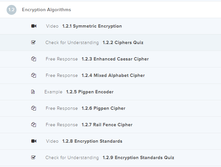Click the document icon beside Pigpen Encoder
The width and height of the screenshot is (221, 167).
point(33,92)
